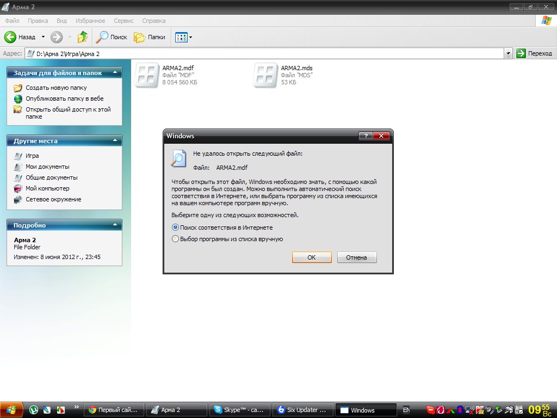Collapse the Подробно details panel
Viewport: 557px width, 418px height.
pos(115,225)
